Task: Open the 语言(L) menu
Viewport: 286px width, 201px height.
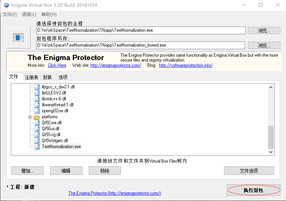Action: click(x=29, y=15)
